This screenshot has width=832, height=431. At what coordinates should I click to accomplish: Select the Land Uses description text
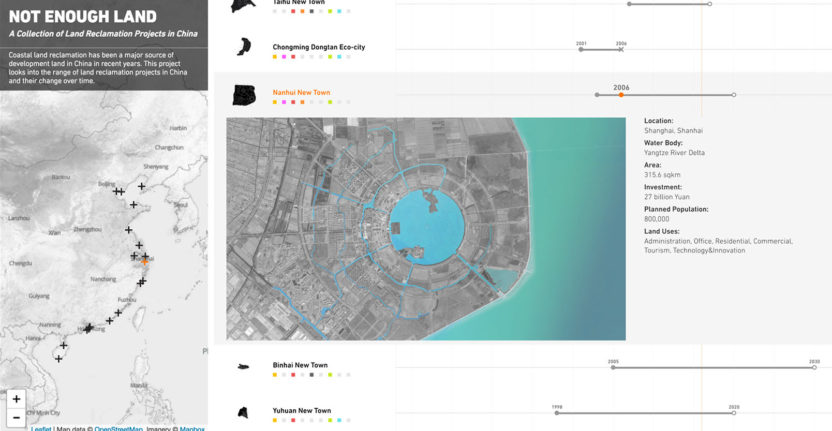click(718, 246)
